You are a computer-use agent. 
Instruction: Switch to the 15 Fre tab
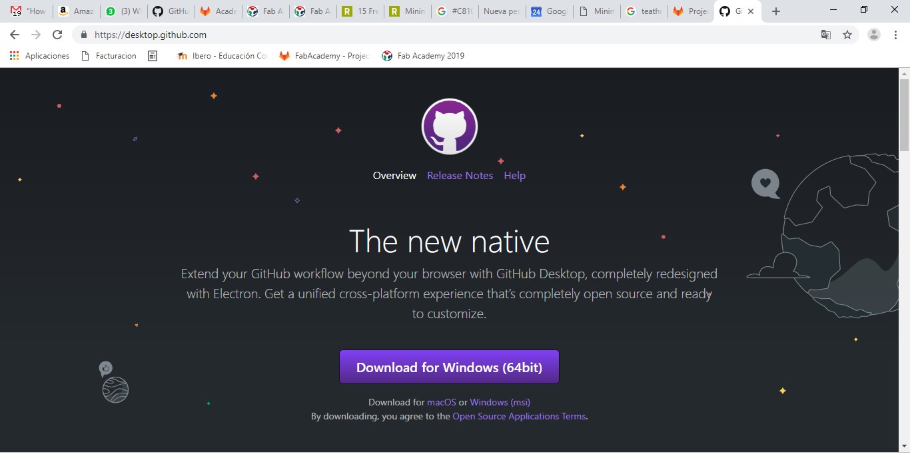(x=360, y=11)
